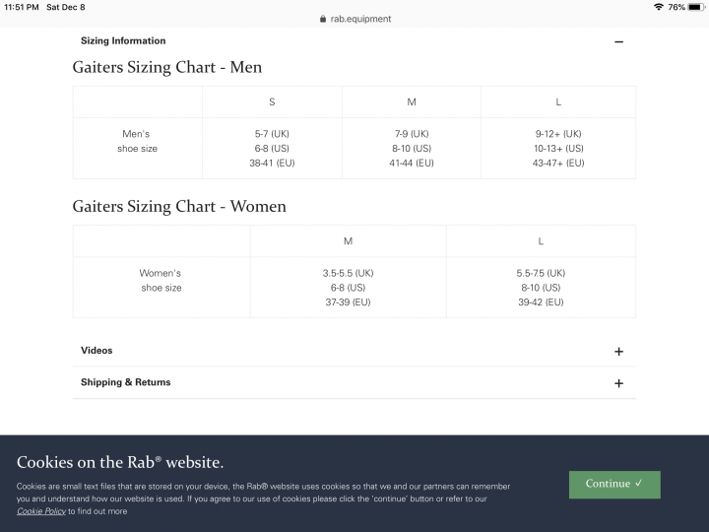Tap the 11:51 PM clock in status bar
Image resolution: width=709 pixels, height=532 pixels.
click(x=22, y=7)
